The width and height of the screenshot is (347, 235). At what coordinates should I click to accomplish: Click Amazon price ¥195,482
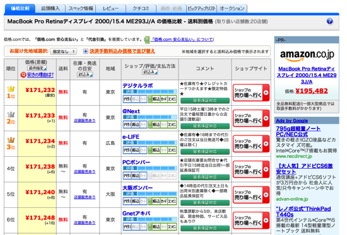pyautogui.click(x=312, y=91)
